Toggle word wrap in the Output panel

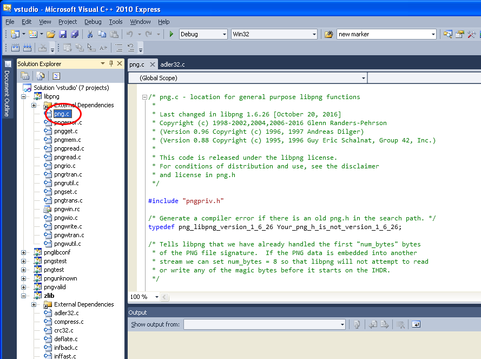[x=416, y=324]
